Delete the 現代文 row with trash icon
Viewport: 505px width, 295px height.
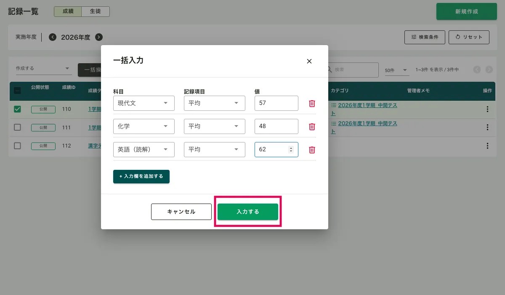[312, 103]
